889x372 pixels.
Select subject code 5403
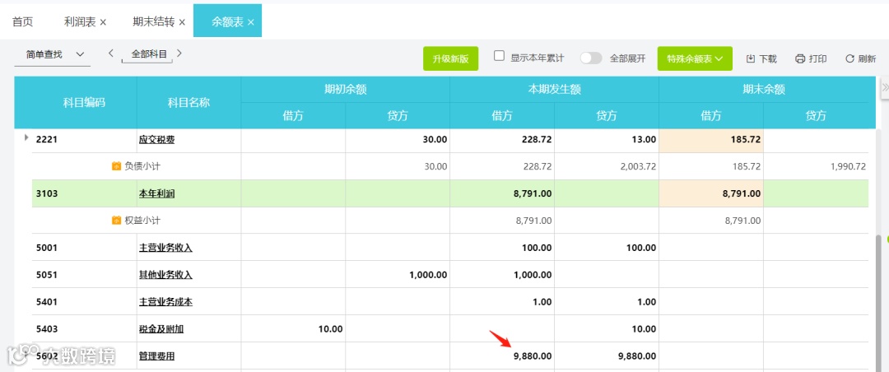47,329
